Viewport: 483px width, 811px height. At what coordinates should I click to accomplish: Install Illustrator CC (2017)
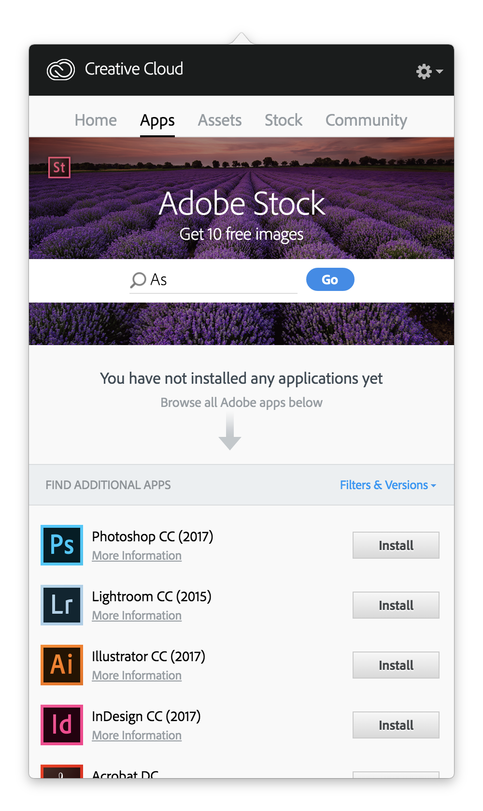[x=396, y=665]
